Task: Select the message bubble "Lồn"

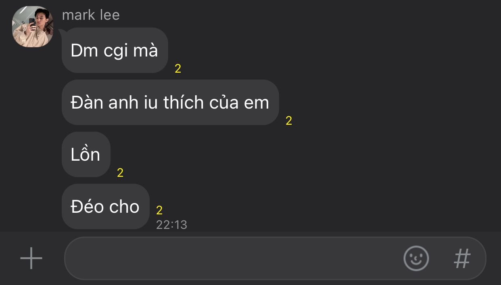Action: coord(86,154)
